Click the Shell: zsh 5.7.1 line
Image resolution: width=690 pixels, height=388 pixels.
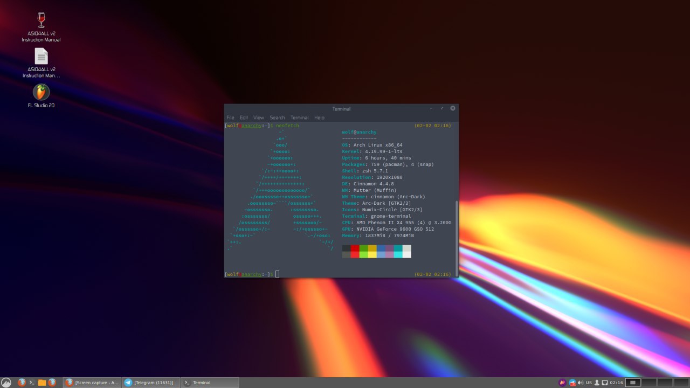[x=365, y=171]
